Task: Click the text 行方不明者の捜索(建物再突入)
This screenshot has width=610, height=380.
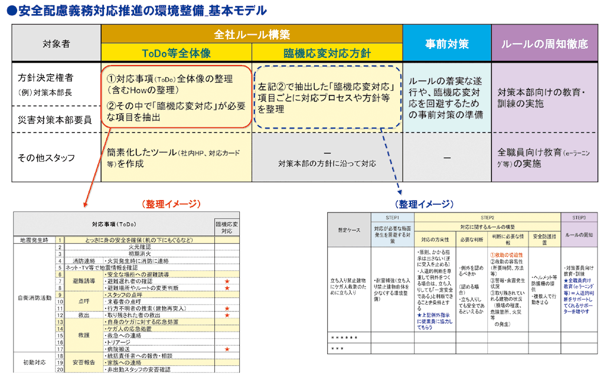Action: 146,309
